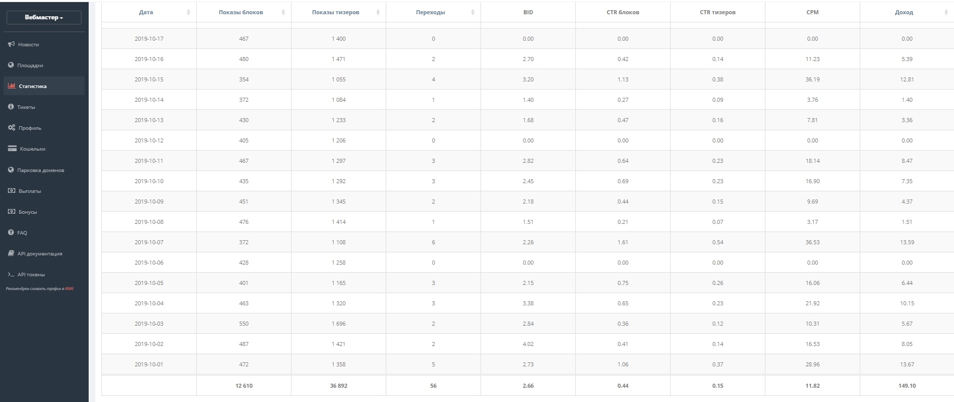Viewport: 954px width, 402px height.
Task: Click the gears icon beside Профиль
Action: point(11,128)
